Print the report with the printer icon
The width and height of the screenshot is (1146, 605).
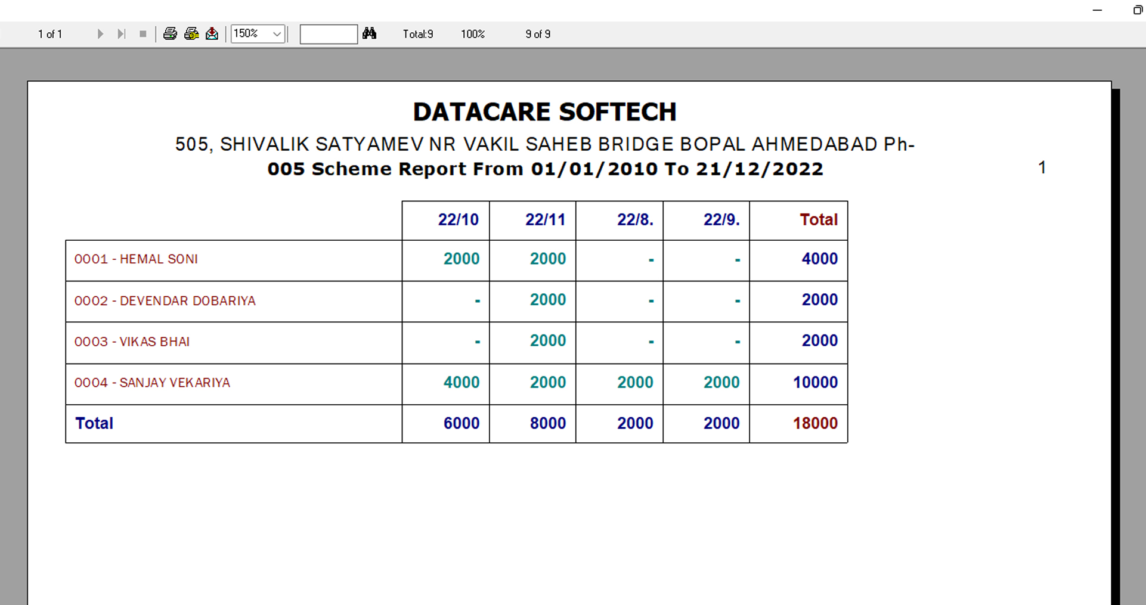coord(170,34)
